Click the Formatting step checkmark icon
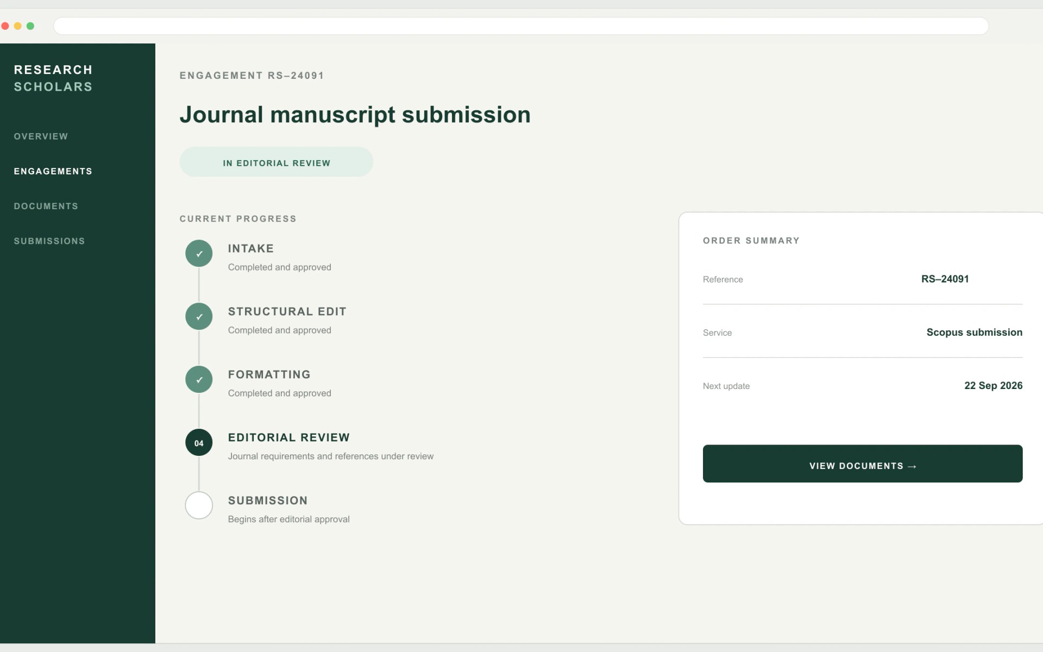Viewport: 1043px width, 652px height. point(199,379)
